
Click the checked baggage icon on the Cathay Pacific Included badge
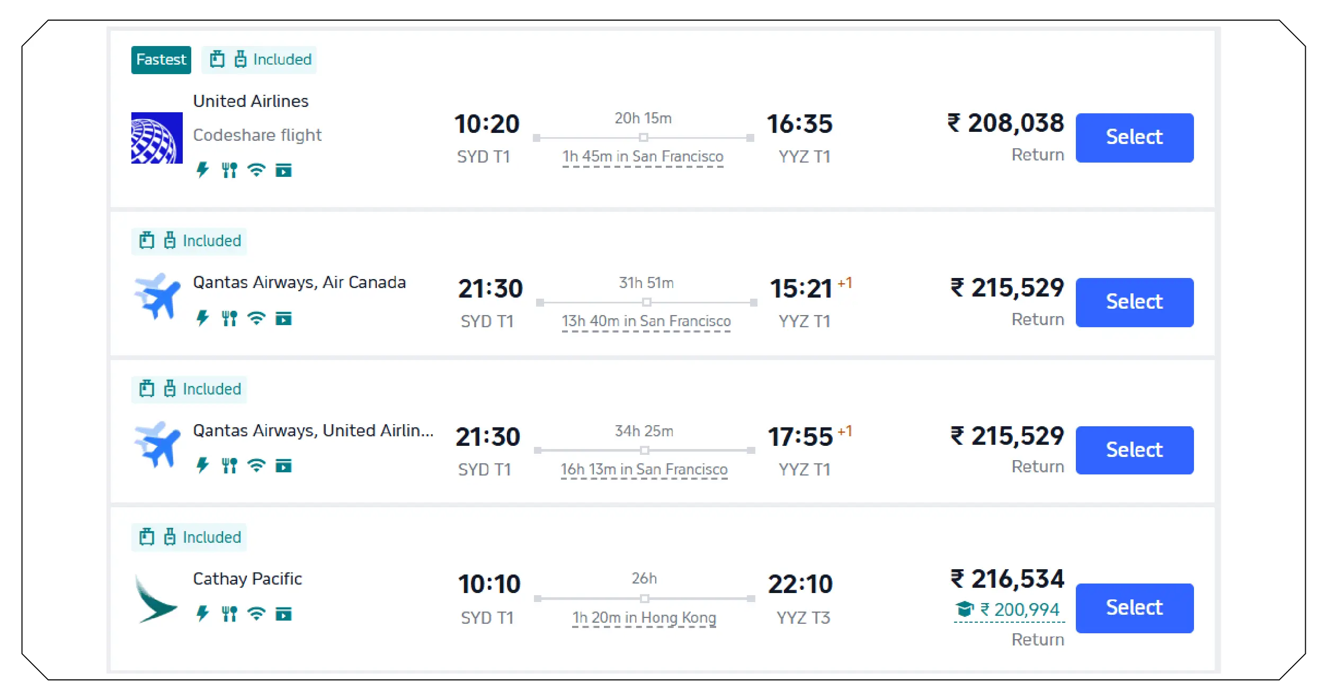(170, 537)
